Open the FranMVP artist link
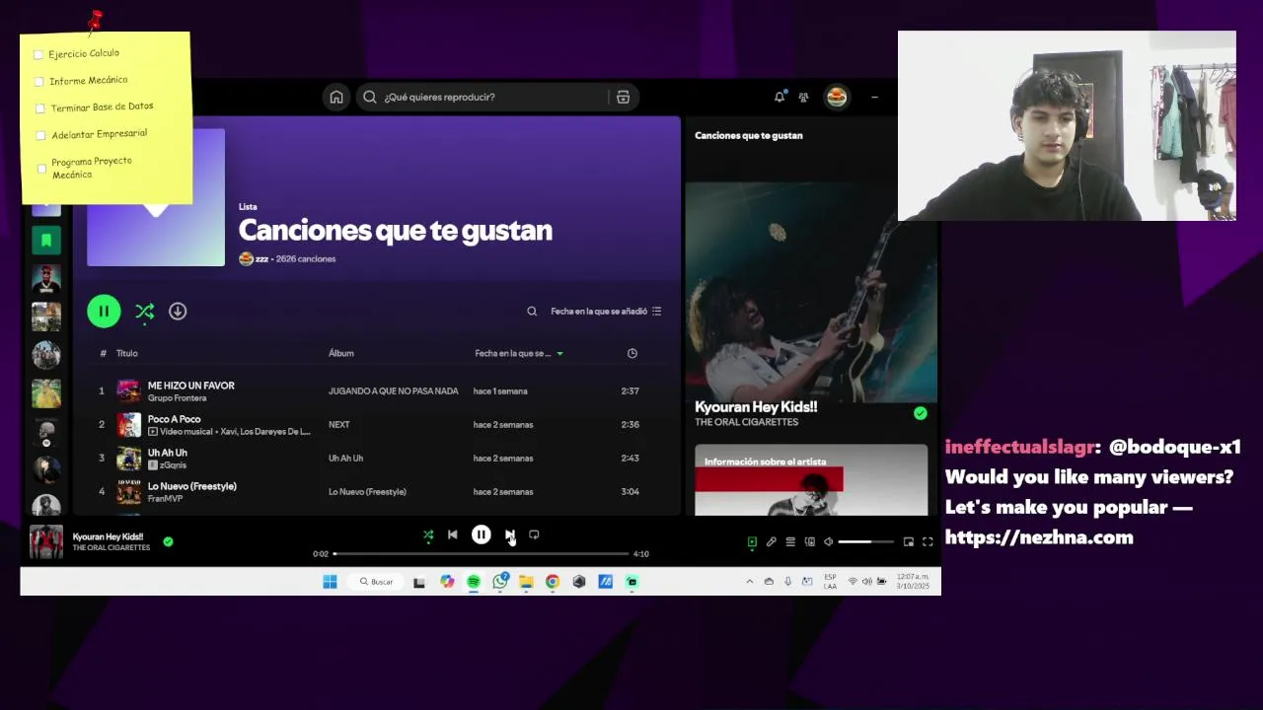The height and width of the screenshot is (710, 1263). [165, 499]
